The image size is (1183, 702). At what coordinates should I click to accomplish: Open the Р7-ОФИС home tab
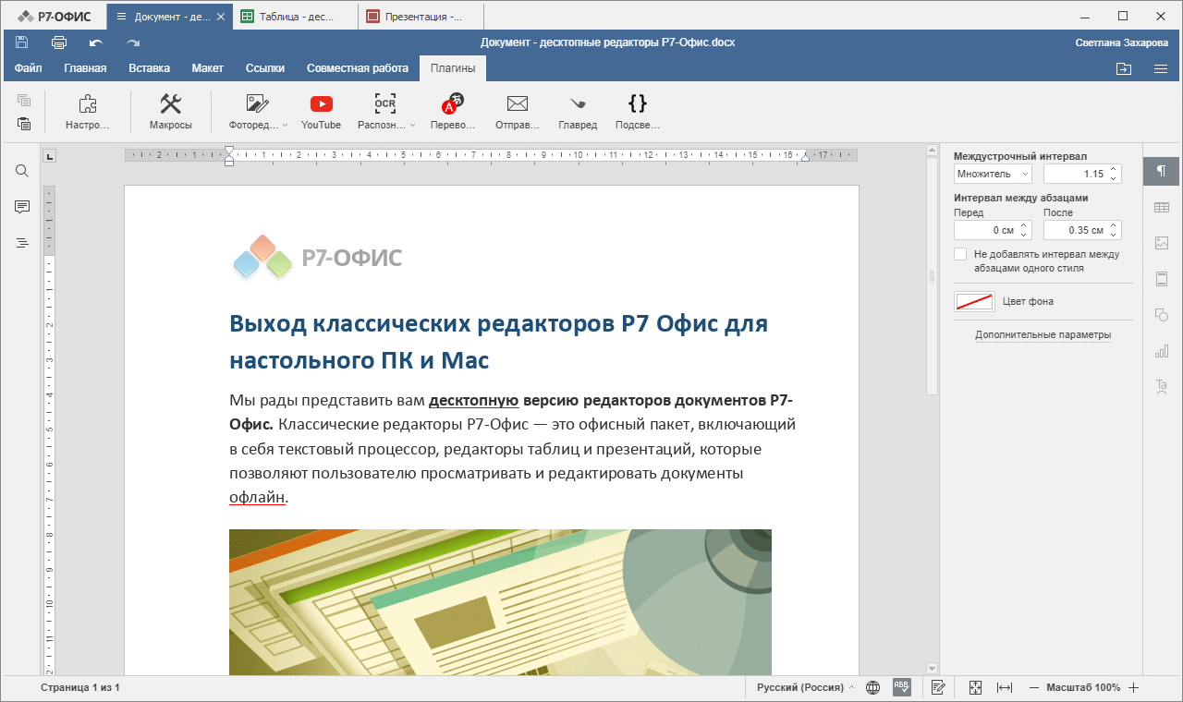coord(54,17)
